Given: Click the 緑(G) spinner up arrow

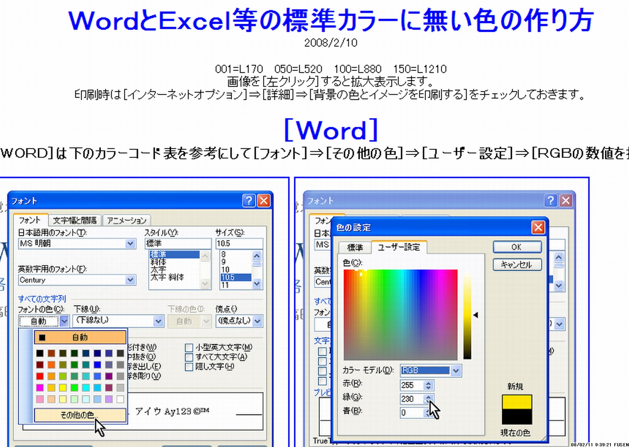Looking at the screenshot, I should click(x=429, y=397).
